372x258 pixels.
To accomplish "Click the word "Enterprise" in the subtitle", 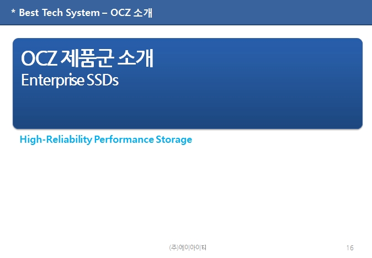I will pos(52,80).
